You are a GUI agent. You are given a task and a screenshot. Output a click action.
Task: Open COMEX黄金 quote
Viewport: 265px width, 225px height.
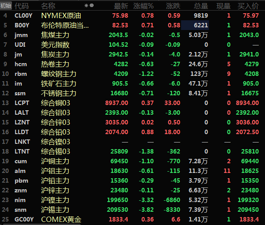[x=61, y=219]
